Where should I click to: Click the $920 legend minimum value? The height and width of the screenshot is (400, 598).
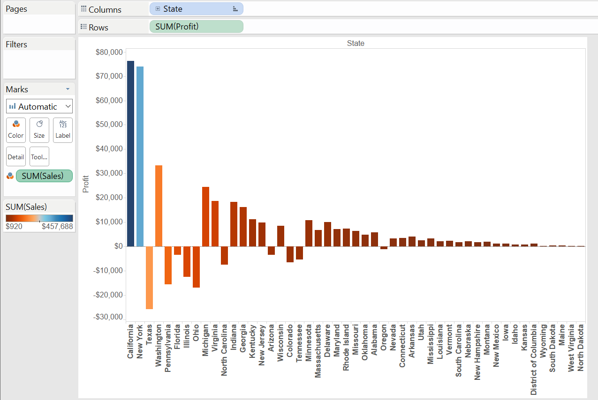(14, 227)
